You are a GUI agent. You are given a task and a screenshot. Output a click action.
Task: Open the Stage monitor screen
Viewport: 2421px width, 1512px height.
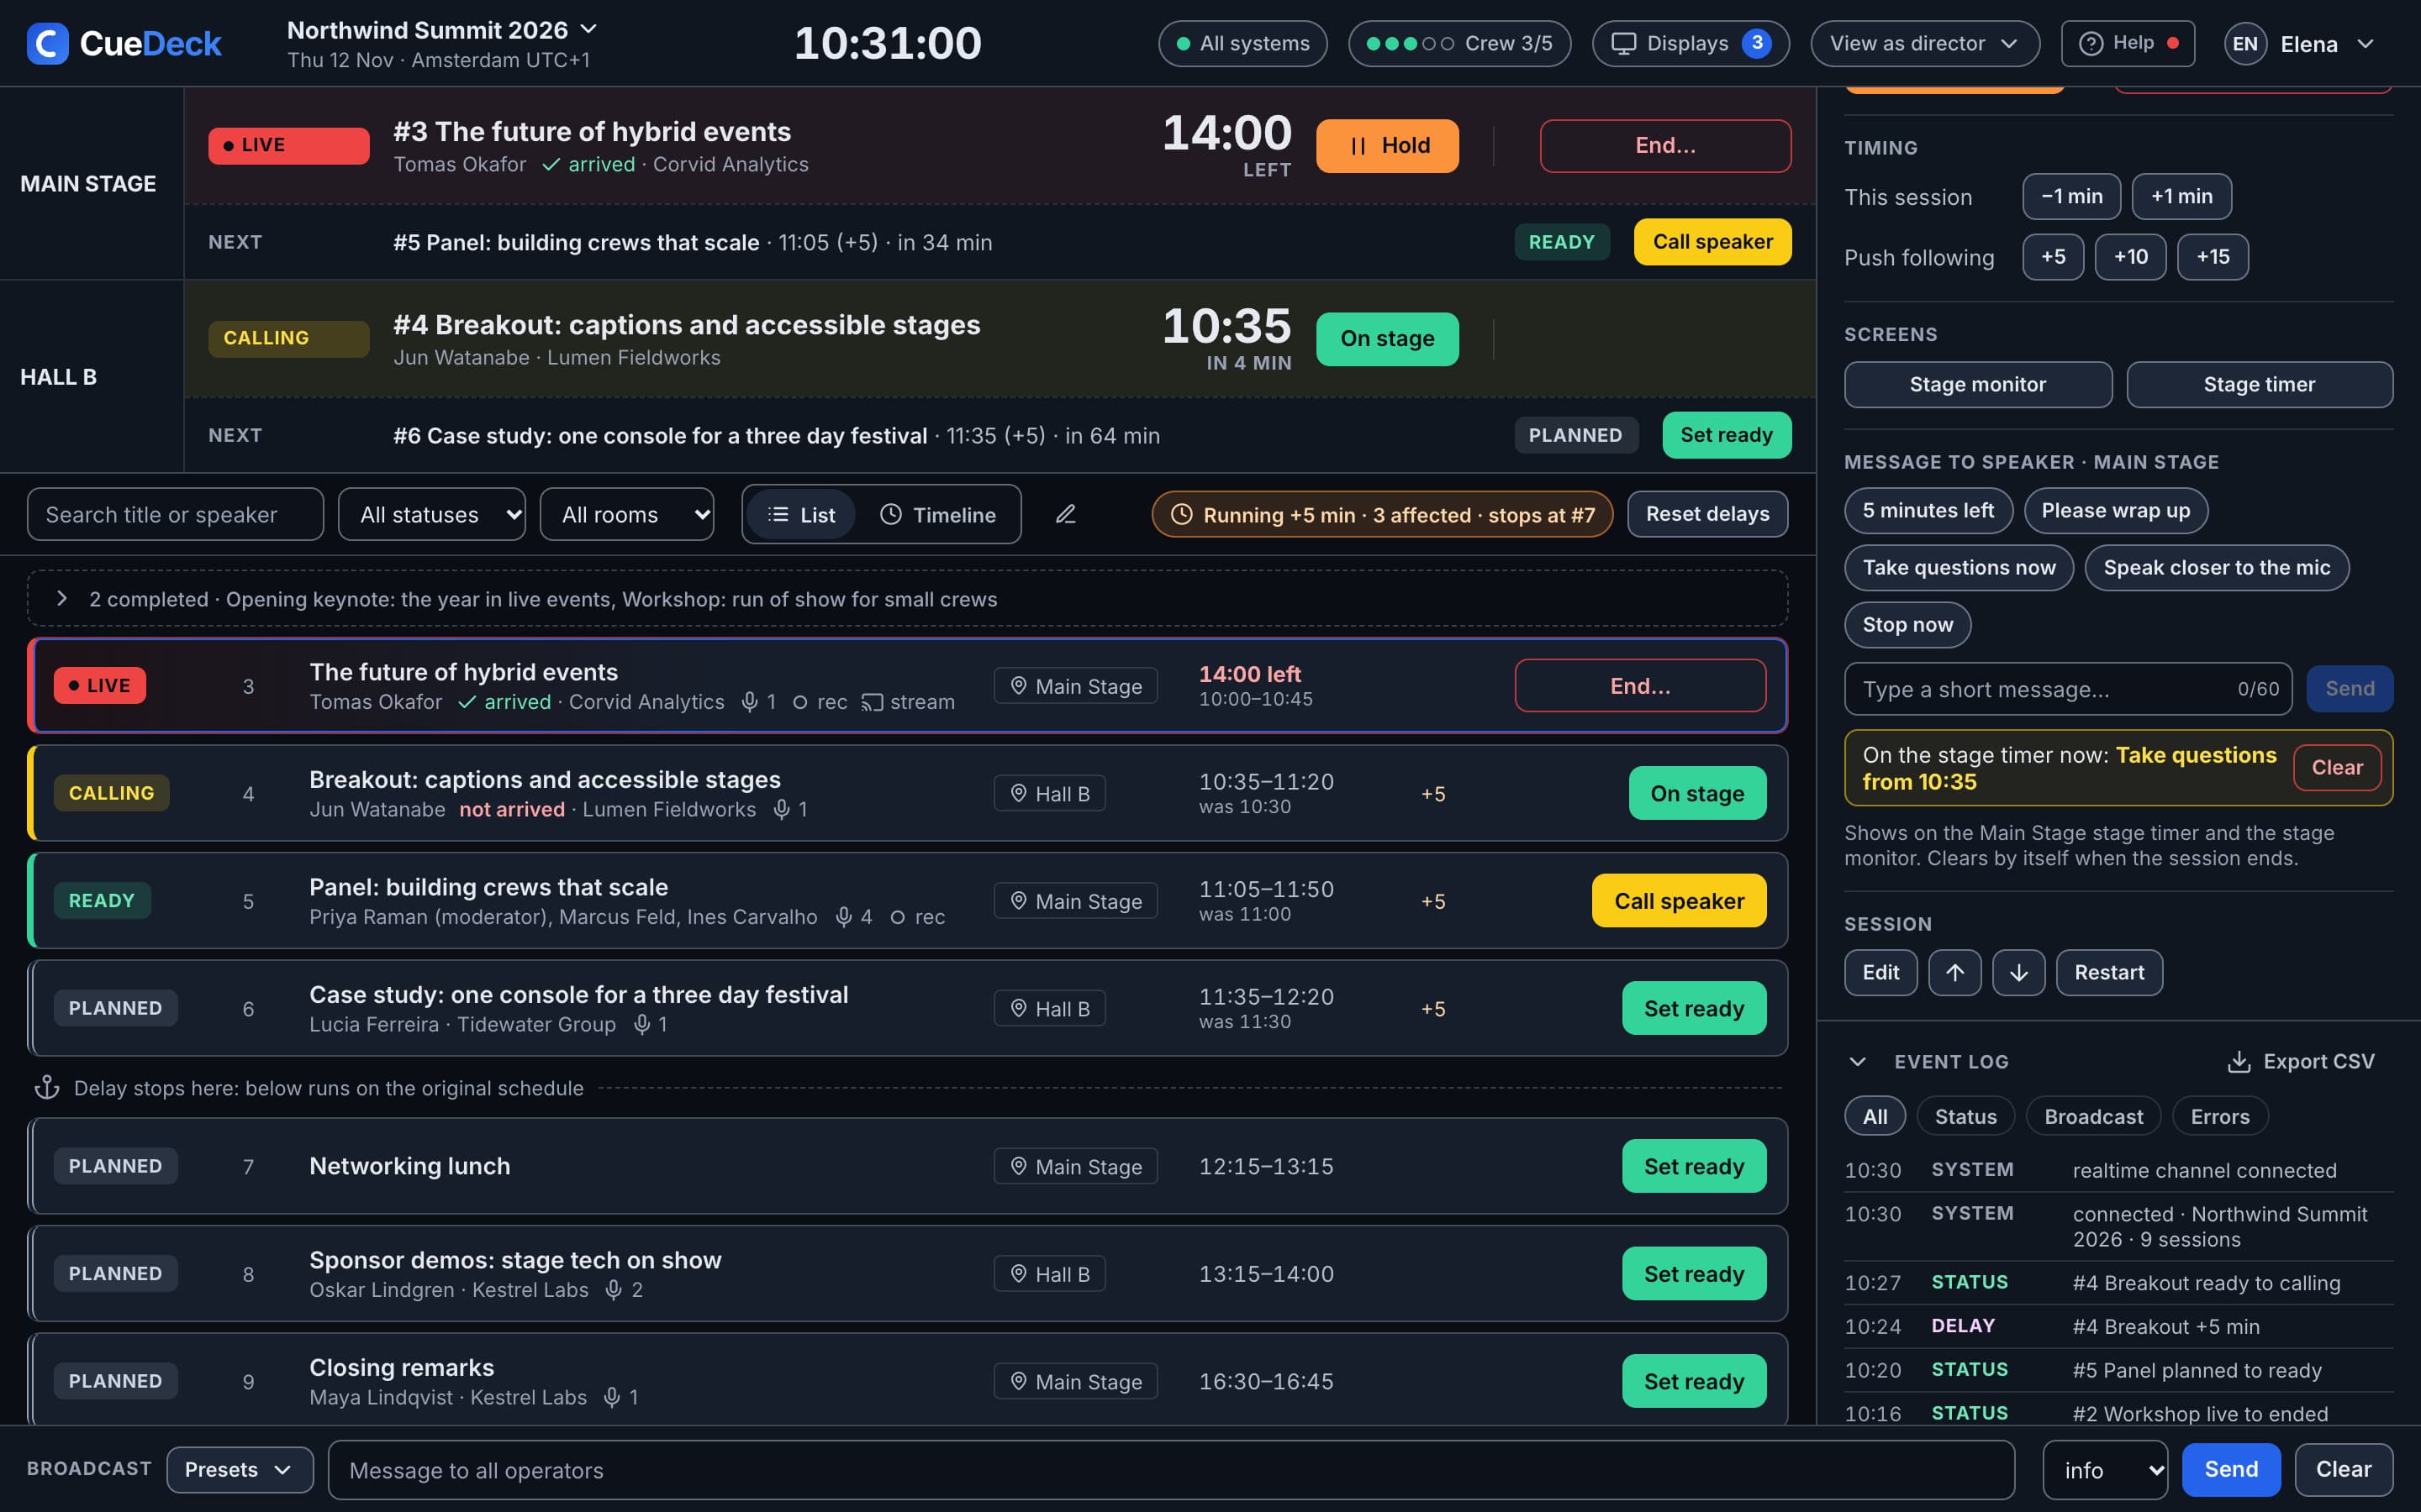coord(1977,384)
